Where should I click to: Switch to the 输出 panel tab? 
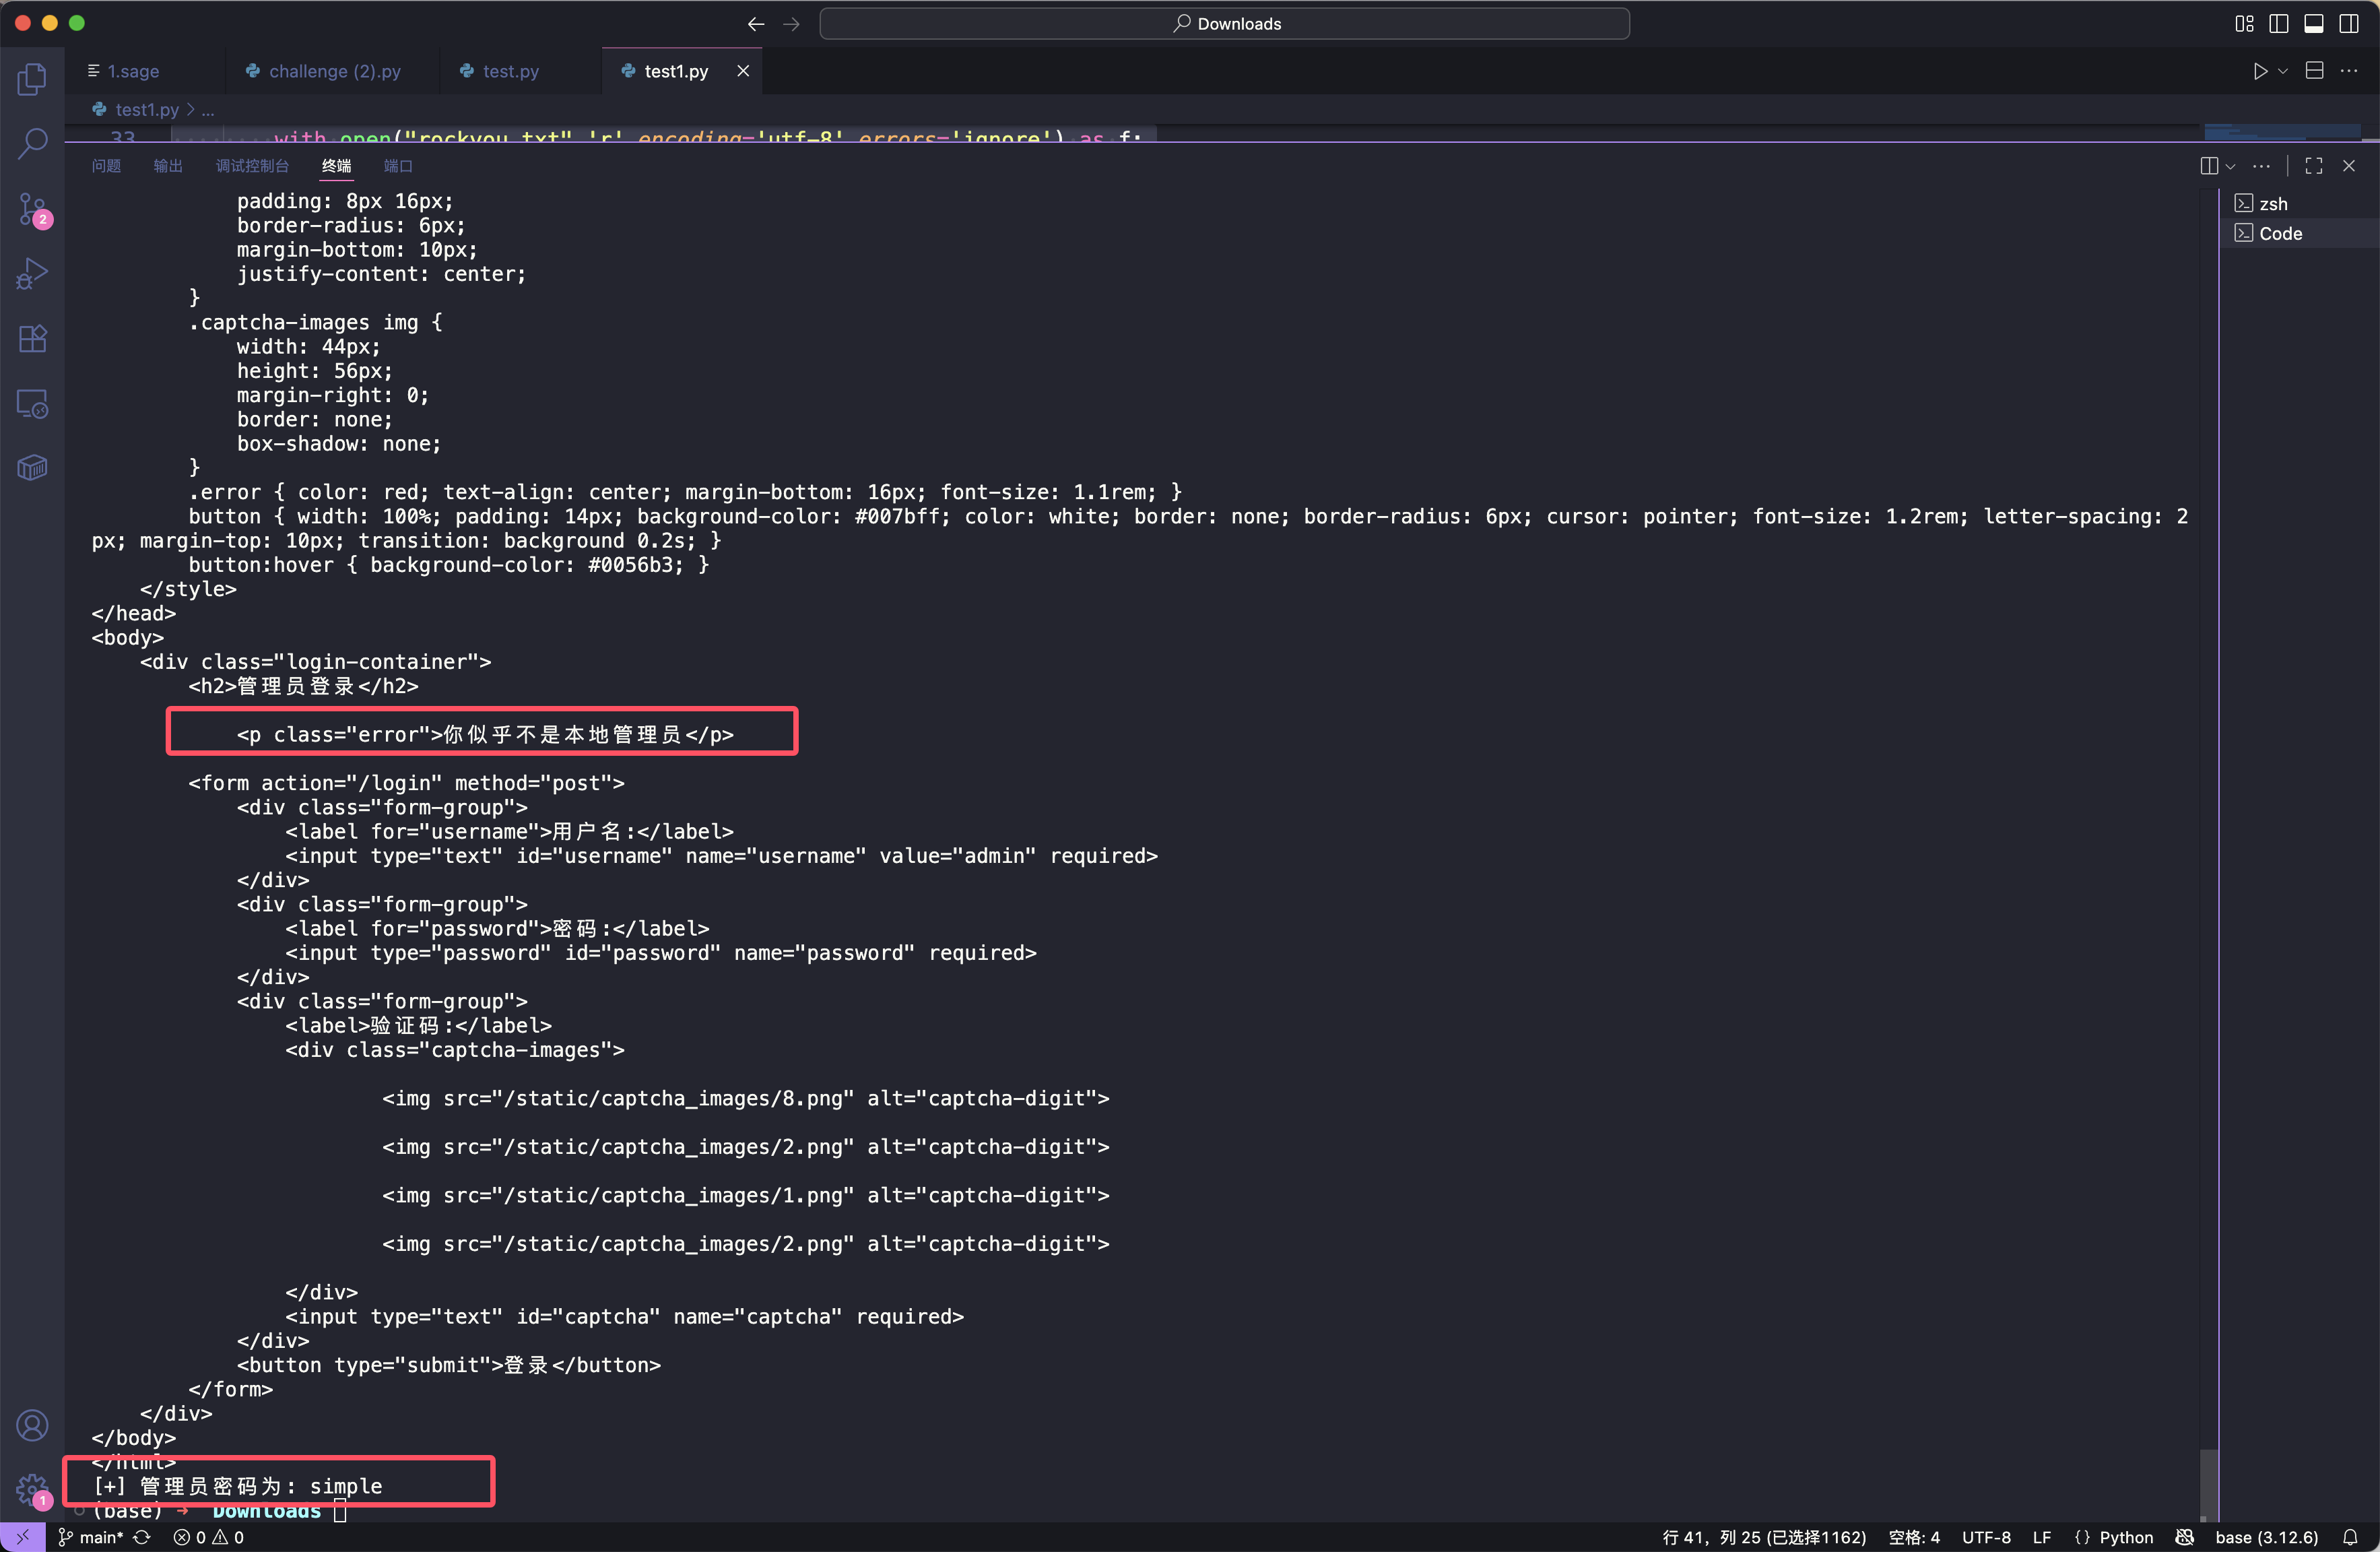(x=168, y=166)
